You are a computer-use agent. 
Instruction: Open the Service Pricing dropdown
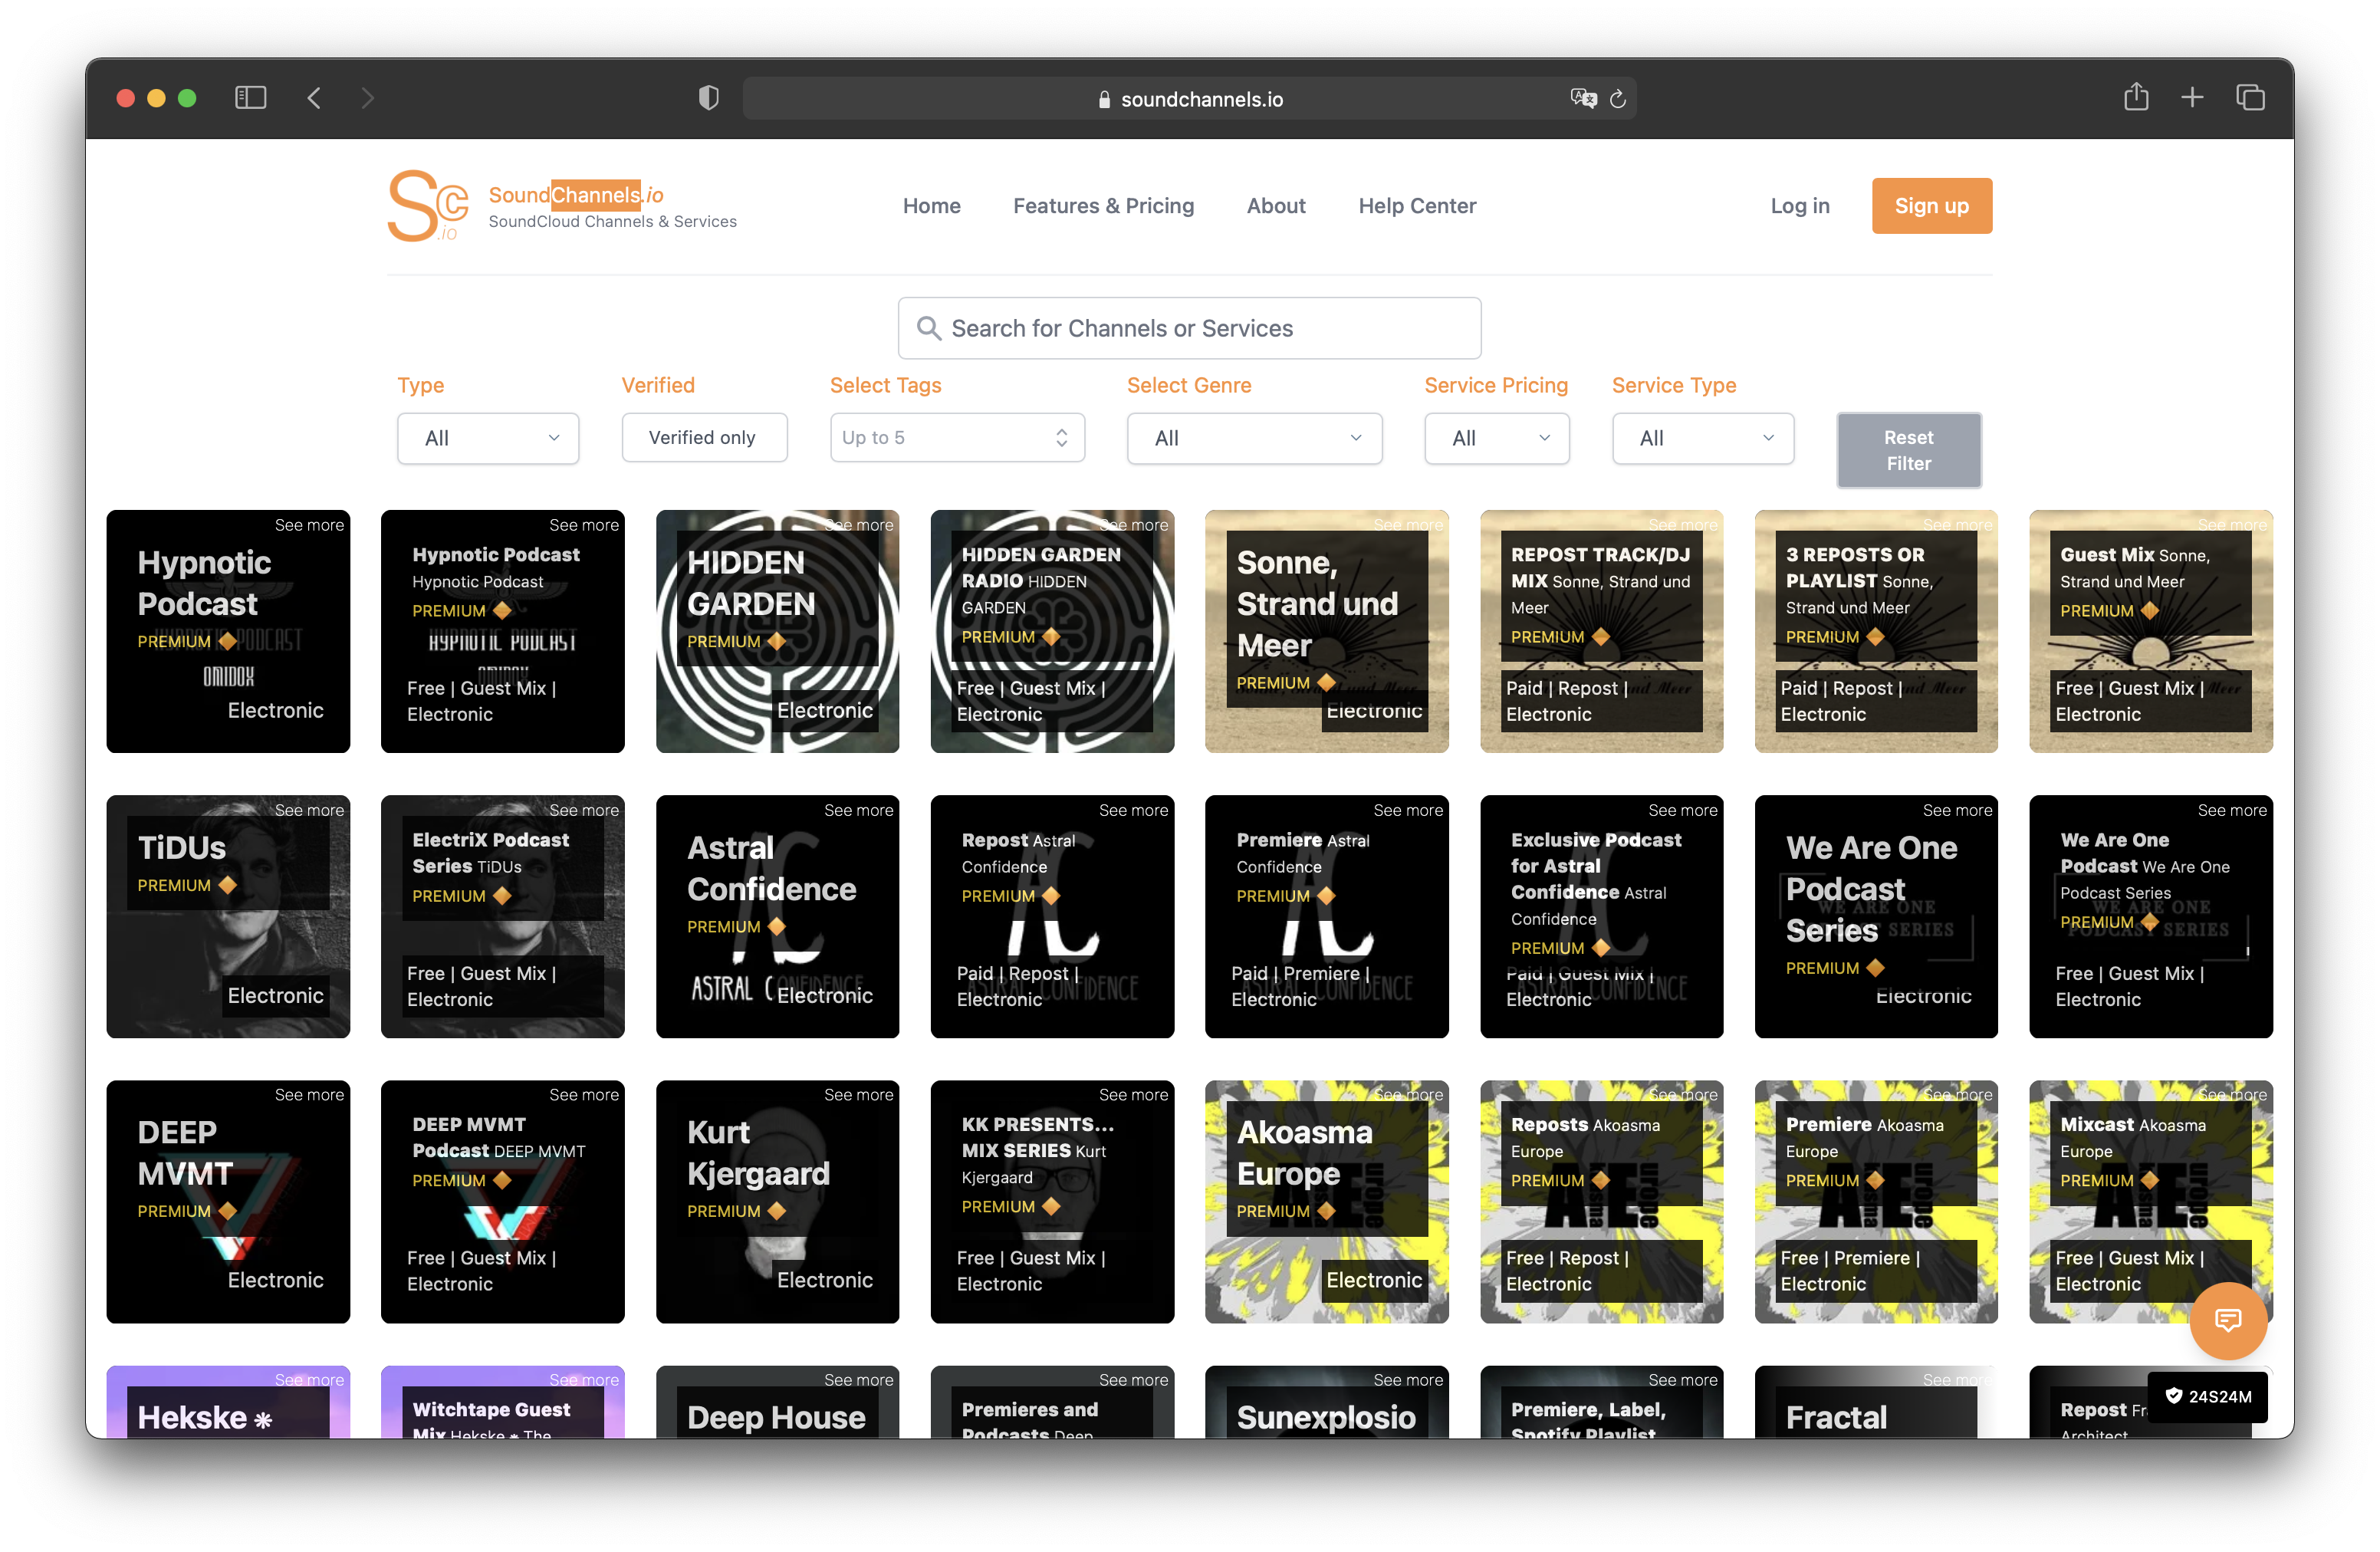(1496, 438)
